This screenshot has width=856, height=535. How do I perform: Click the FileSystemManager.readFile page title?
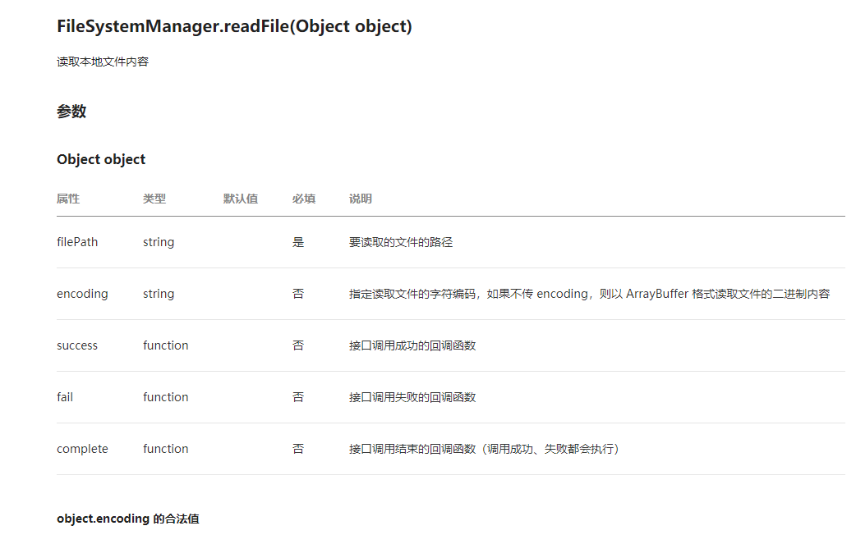tap(234, 26)
